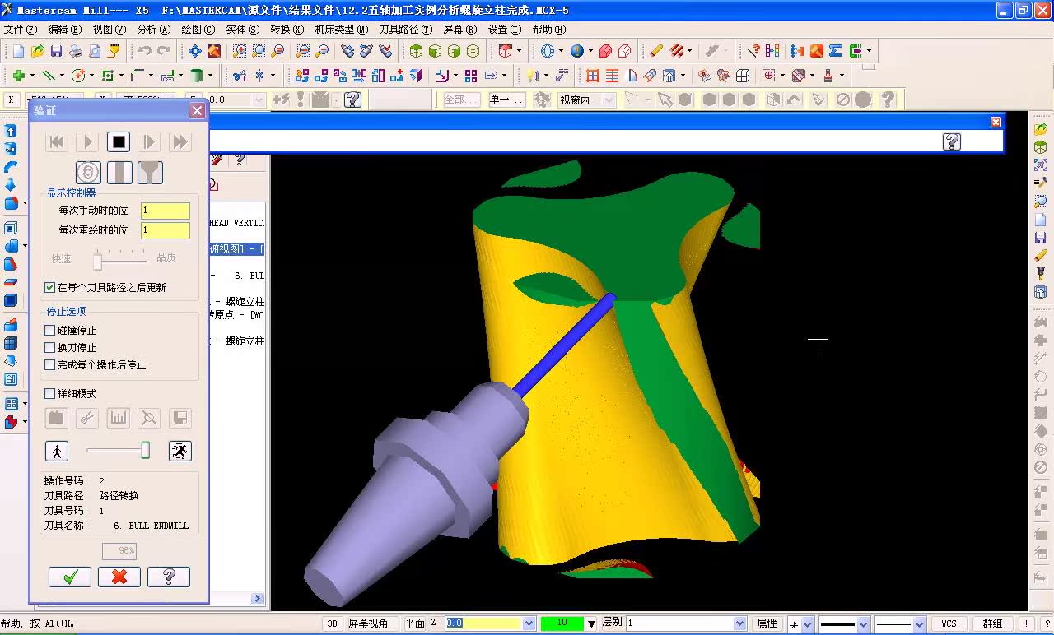Image resolution: width=1054 pixels, height=635 pixels.
Task: Restart verification with the rewind button
Action: point(57,141)
